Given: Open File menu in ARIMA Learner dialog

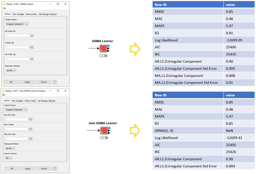Looking at the screenshot, I should coord(4,8).
